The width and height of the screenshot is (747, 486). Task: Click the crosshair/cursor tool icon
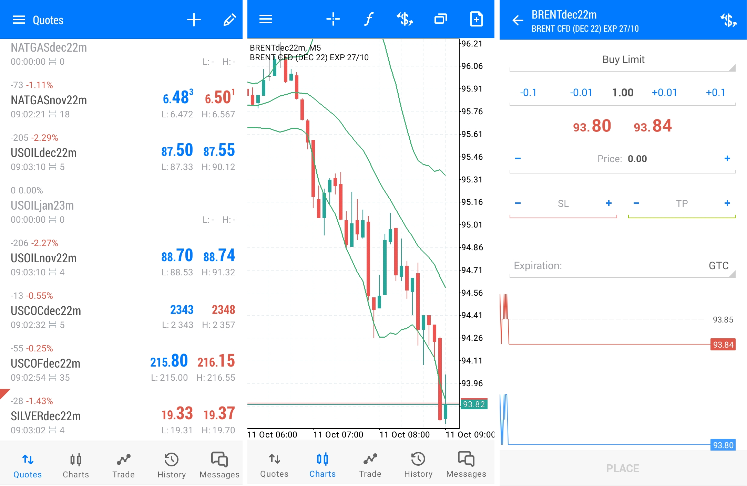click(330, 20)
